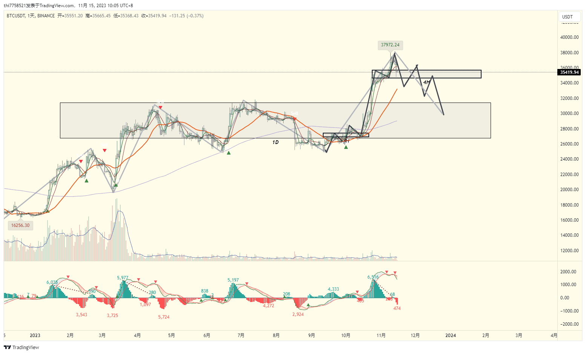This screenshot has width=586, height=354.
Task: Click the 5,977 histogram peak value
Action: (123, 278)
